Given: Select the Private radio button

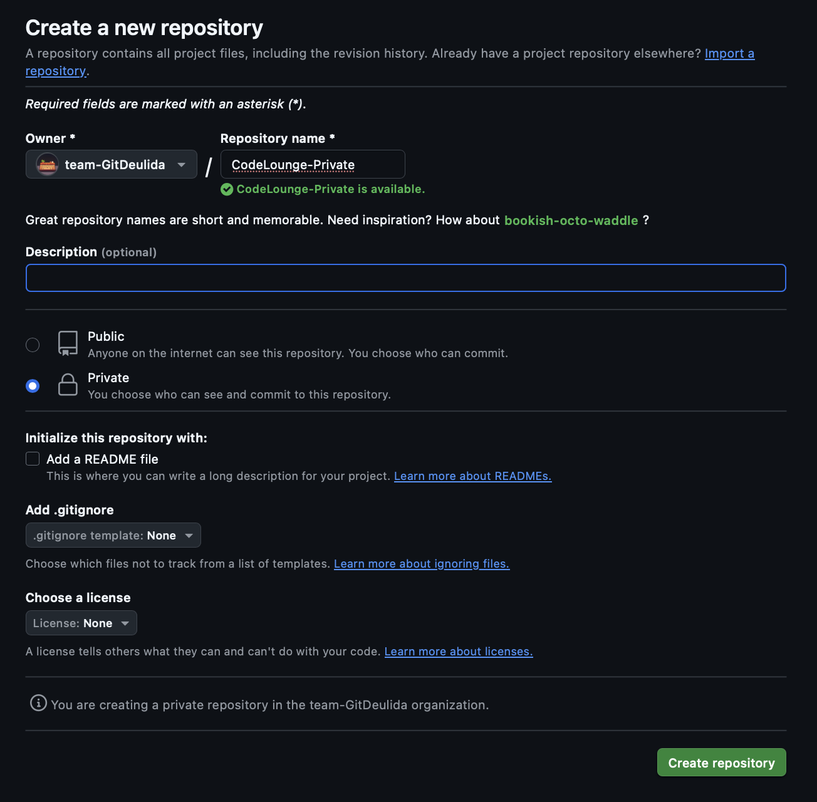Looking at the screenshot, I should pos(33,386).
